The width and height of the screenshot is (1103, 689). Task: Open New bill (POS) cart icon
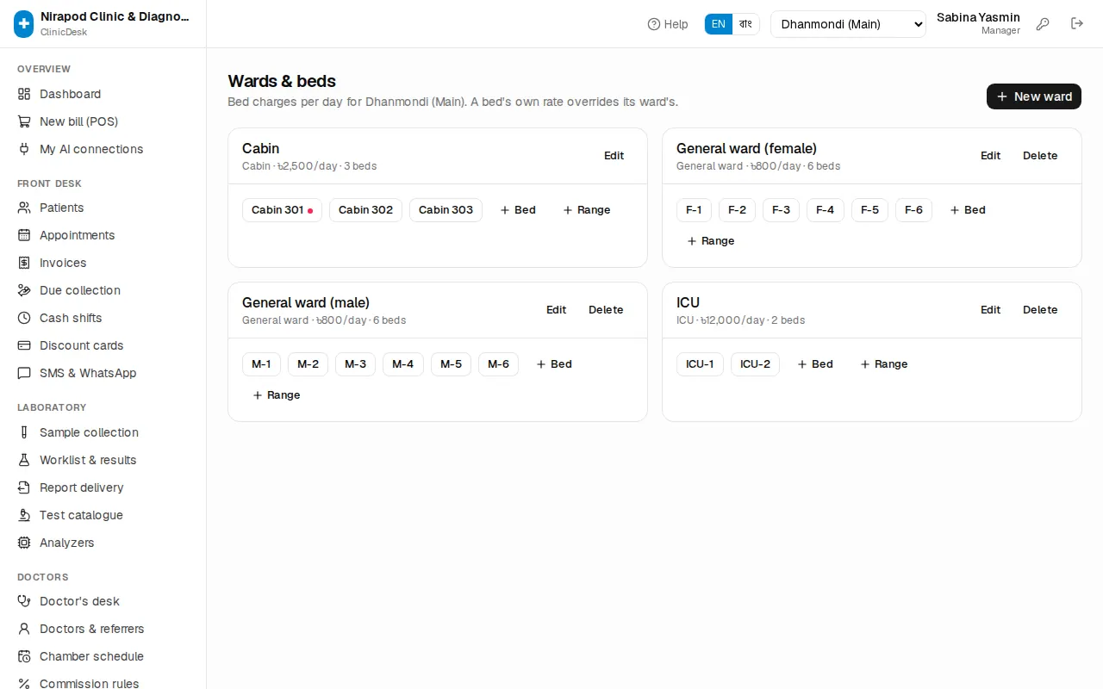tap(24, 121)
